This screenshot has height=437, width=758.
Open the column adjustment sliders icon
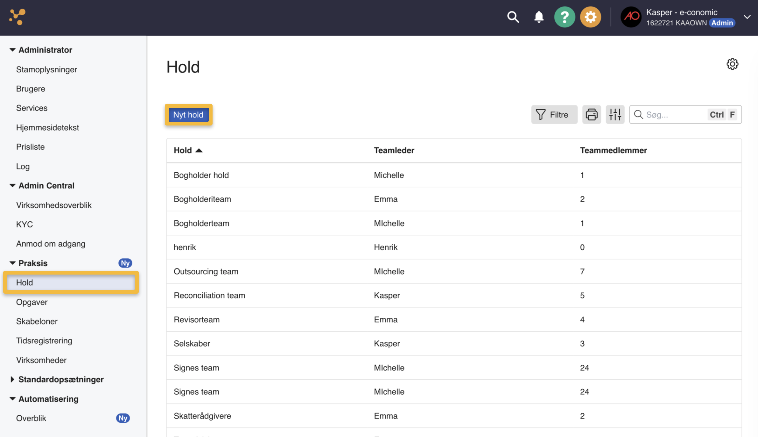coord(615,115)
